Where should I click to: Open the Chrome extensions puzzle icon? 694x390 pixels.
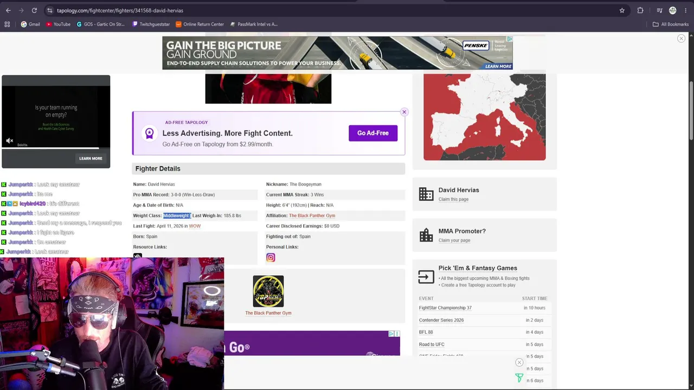[x=640, y=10]
